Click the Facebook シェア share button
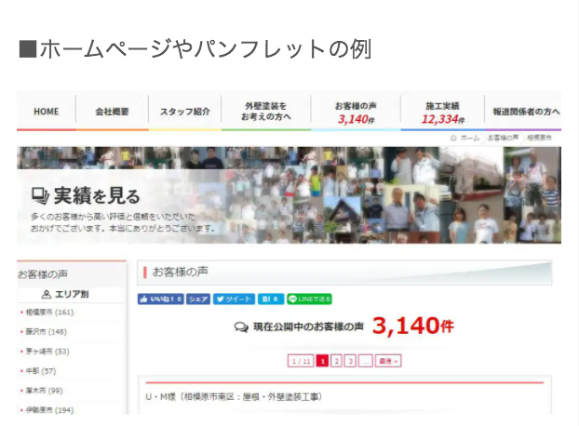This screenshot has width=579, height=426. tap(198, 299)
